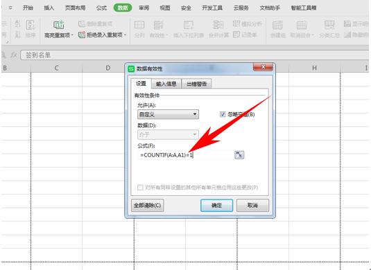Screen dimensions: 371x270
Task: Select the highlighted 数据 tab
Action: tap(123, 8)
